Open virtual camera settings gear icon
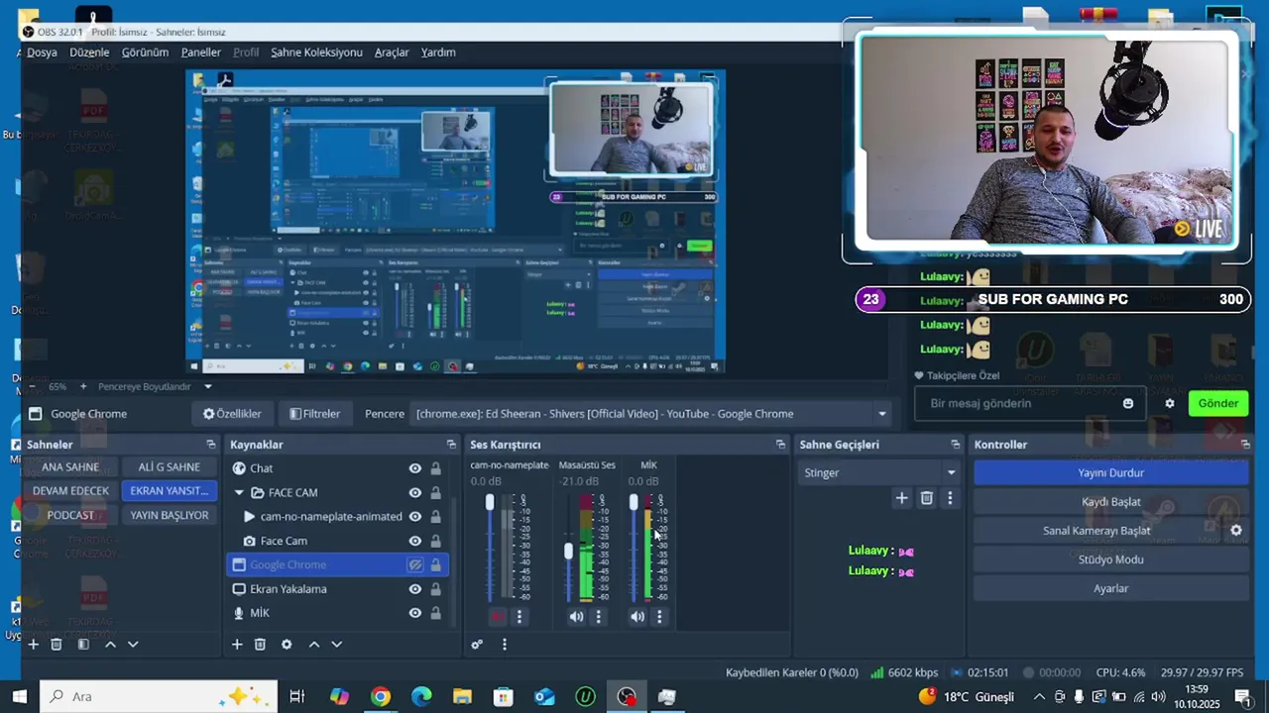1269x713 pixels. pyautogui.click(x=1236, y=530)
